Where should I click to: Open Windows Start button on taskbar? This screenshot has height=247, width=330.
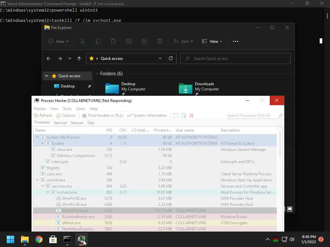[x=10, y=239]
